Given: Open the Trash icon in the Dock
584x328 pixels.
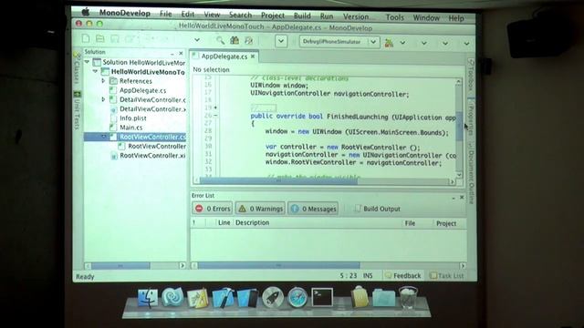Looking at the screenshot, I should tap(408, 298).
